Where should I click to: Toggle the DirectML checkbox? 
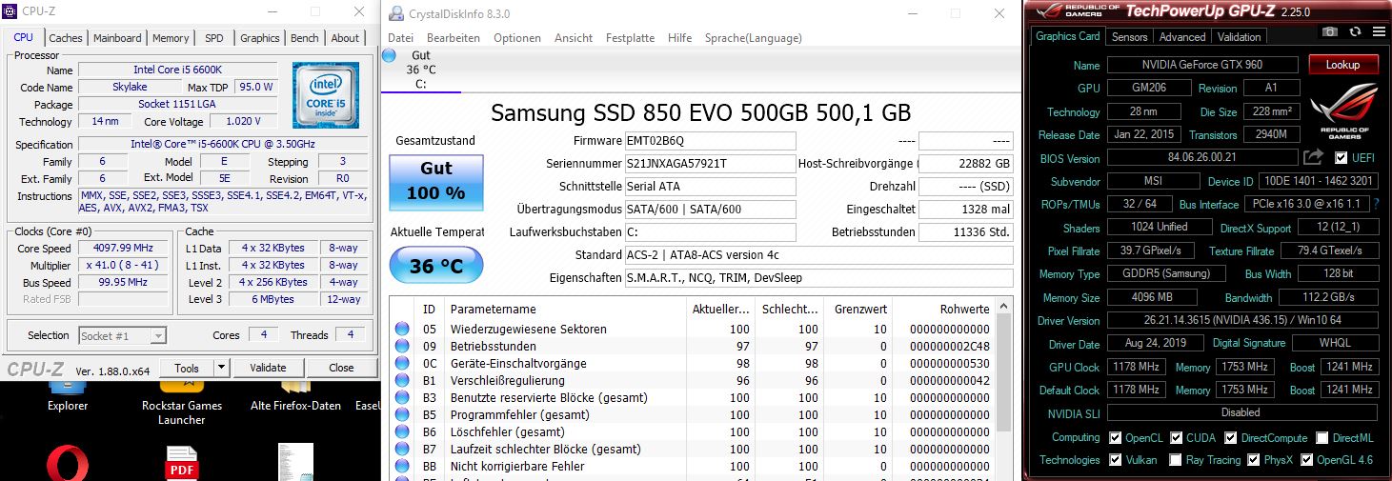click(1322, 438)
